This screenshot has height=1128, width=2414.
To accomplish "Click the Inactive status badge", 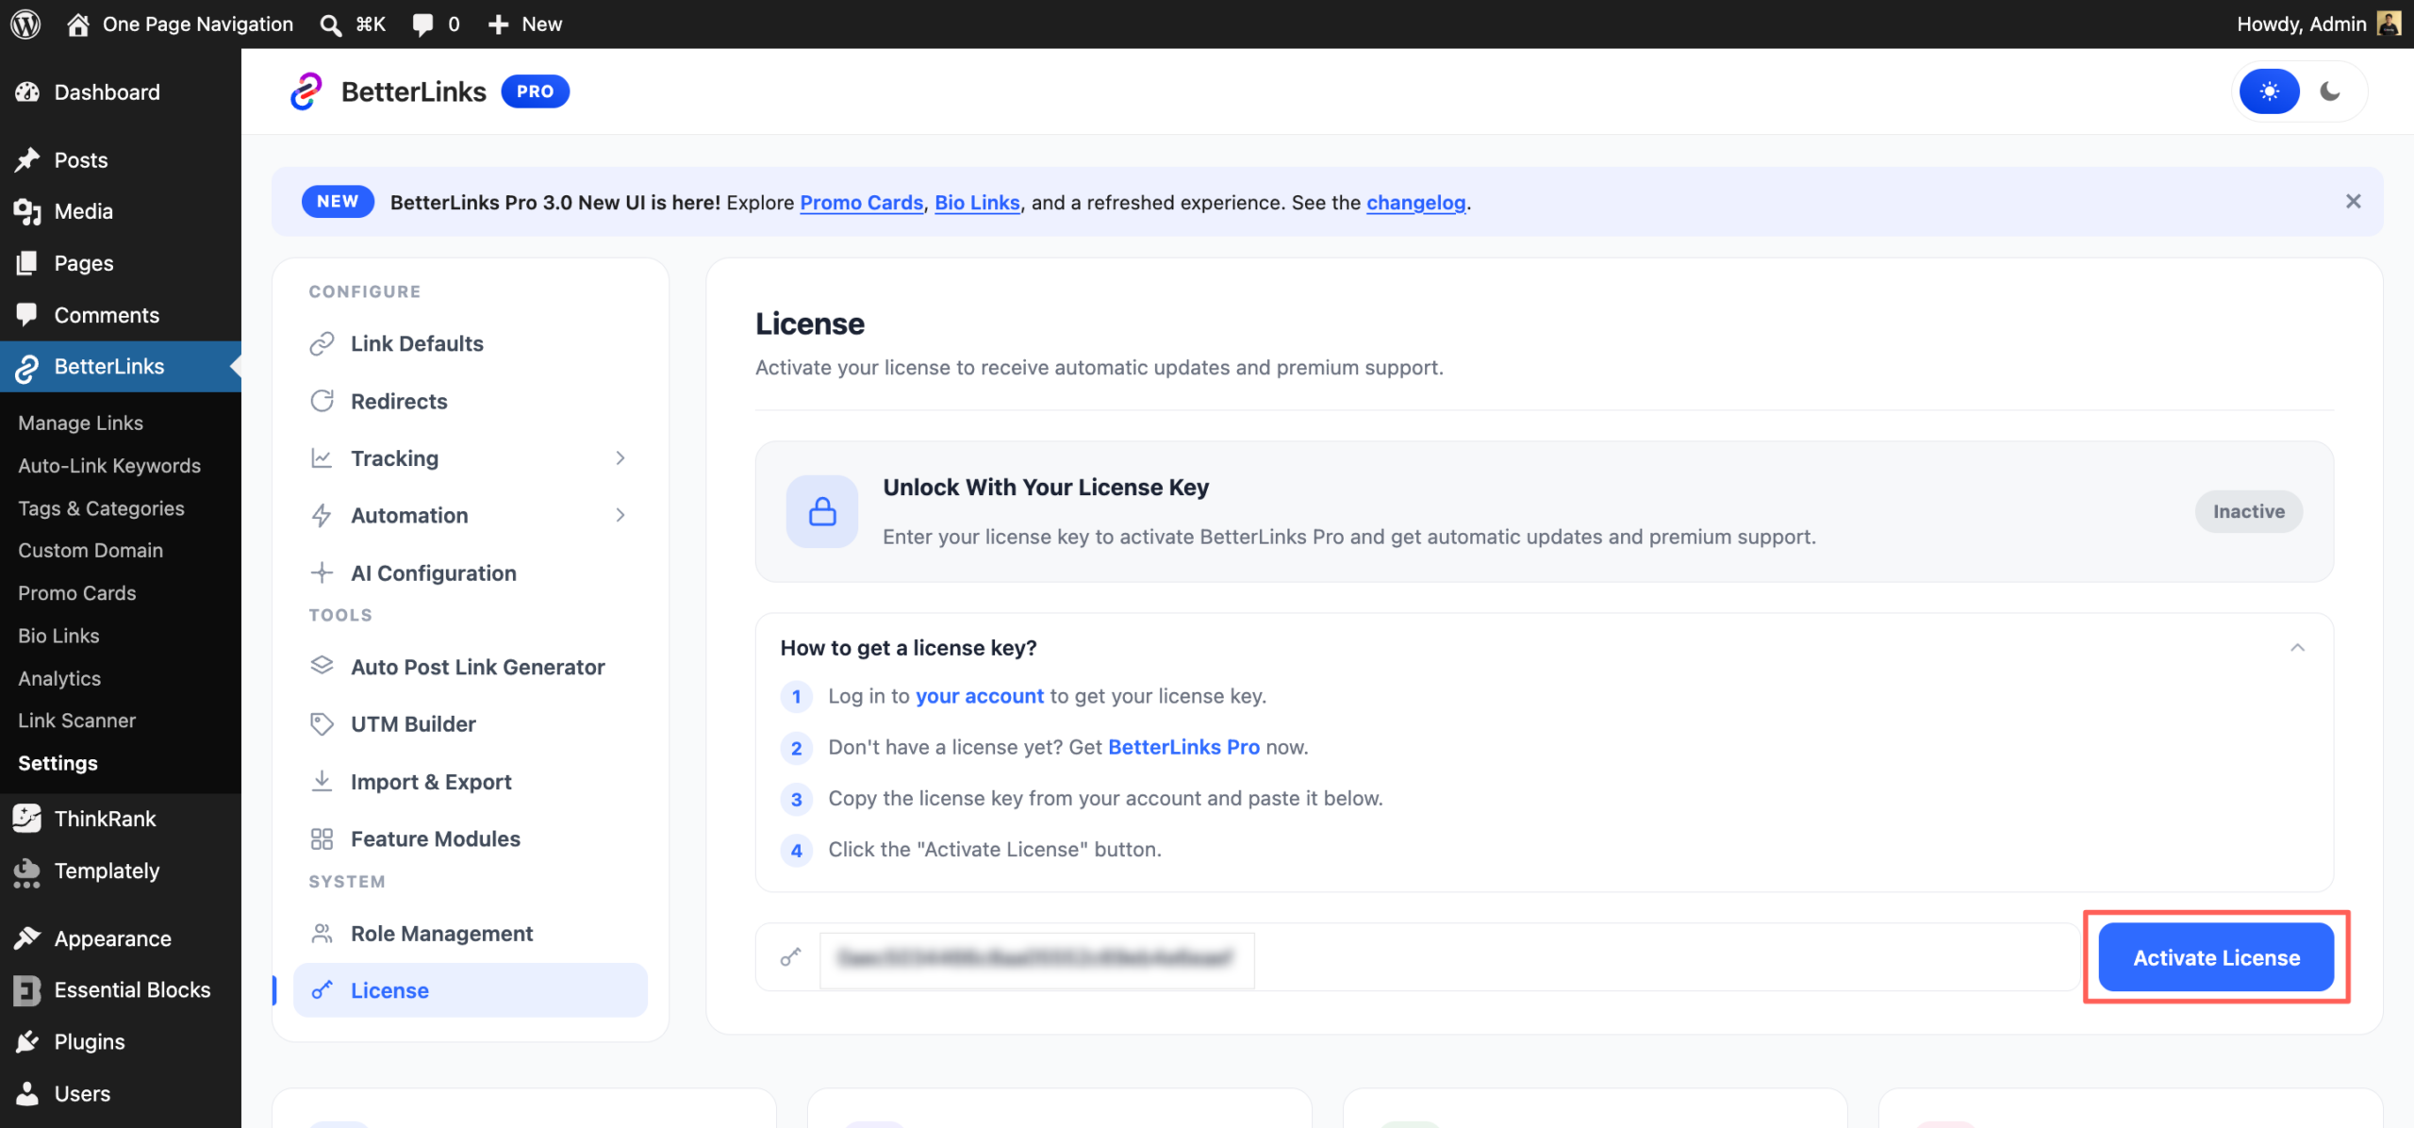I will pos(2248,511).
